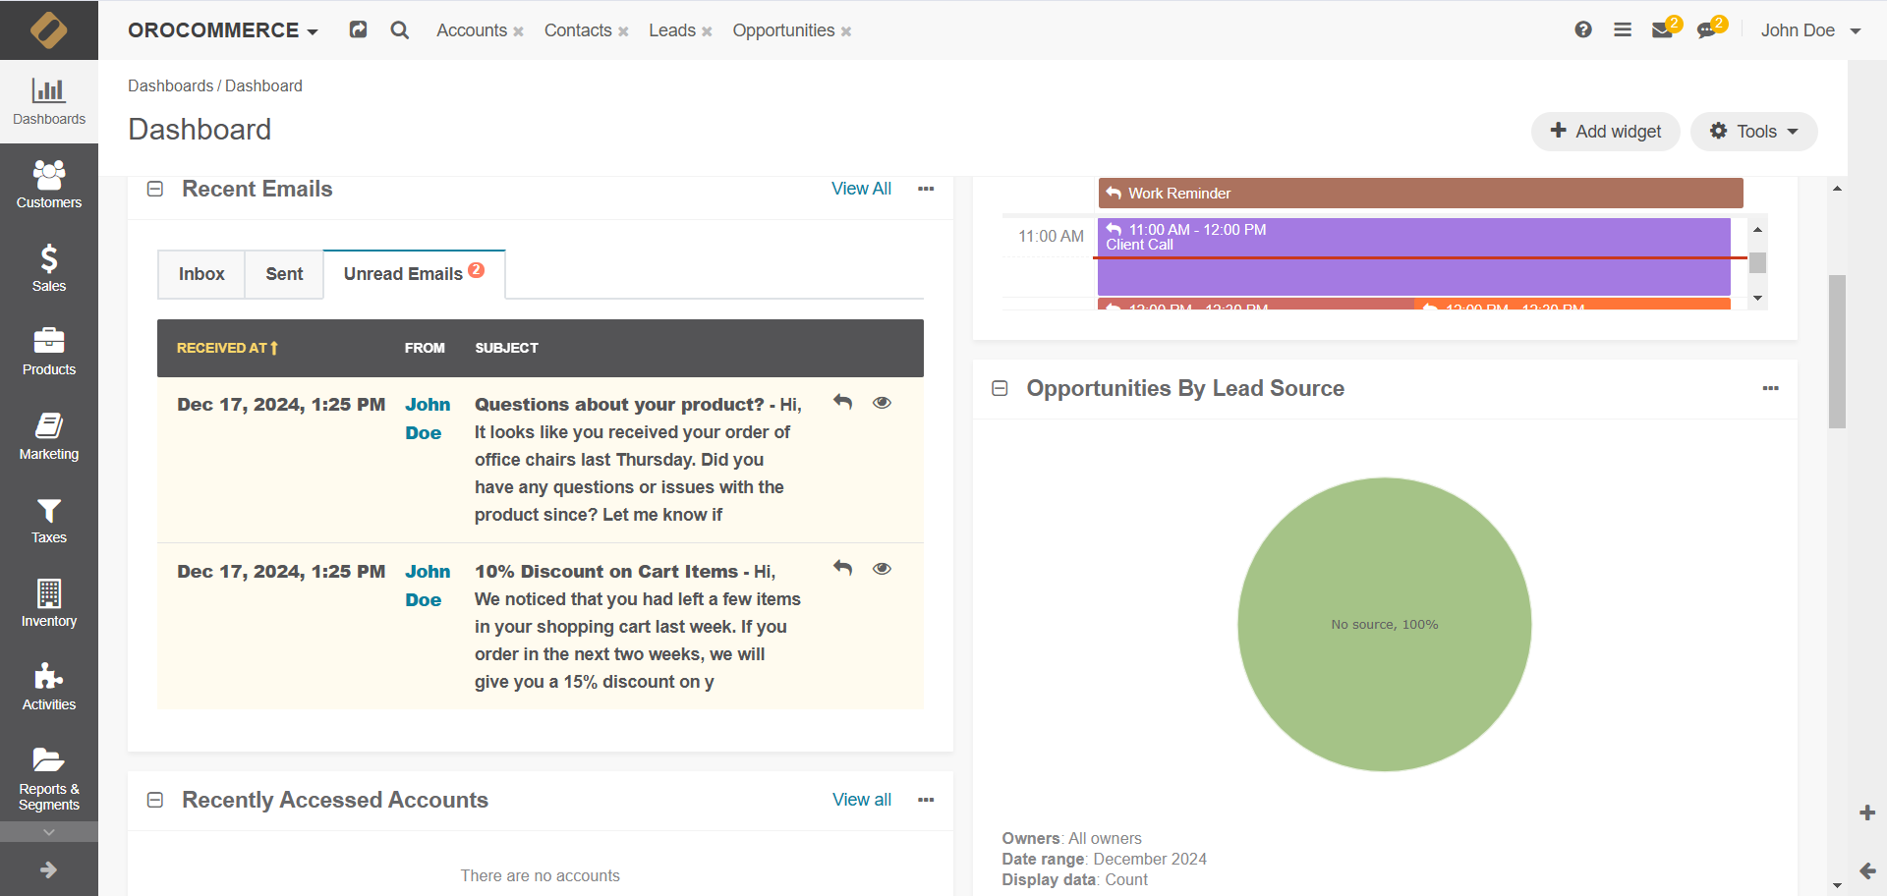This screenshot has width=1887, height=896.
Task: Open the Inventory sidebar menu
Action: point(49,604)
